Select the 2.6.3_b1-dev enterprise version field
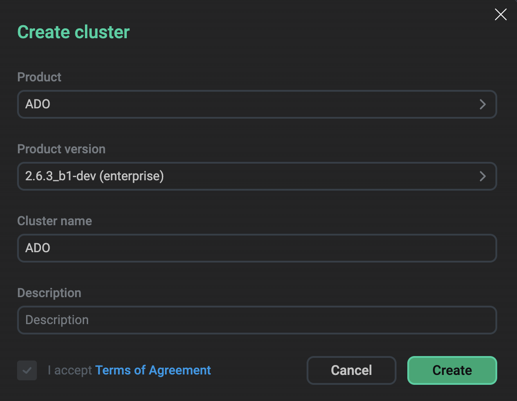Image resolution: width=517 pixels, height=401 pixels. 257,176
